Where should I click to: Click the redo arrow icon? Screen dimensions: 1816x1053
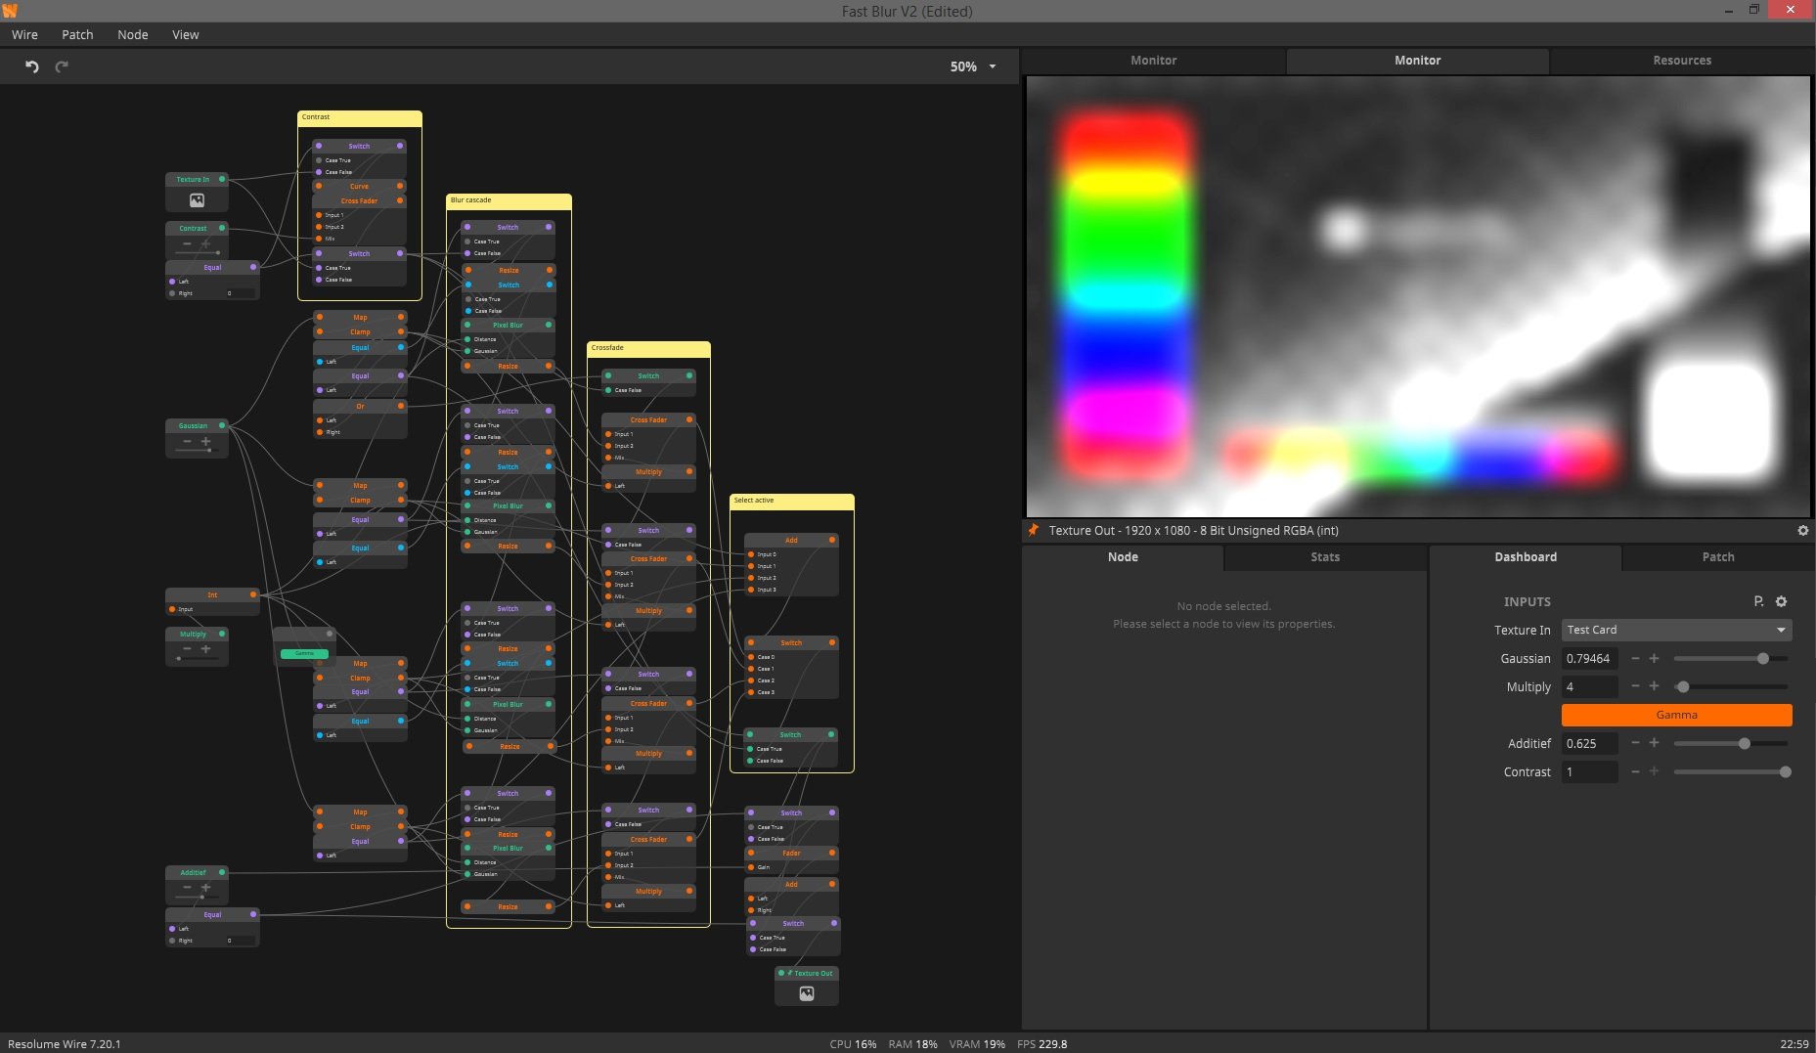click(62, 66)
